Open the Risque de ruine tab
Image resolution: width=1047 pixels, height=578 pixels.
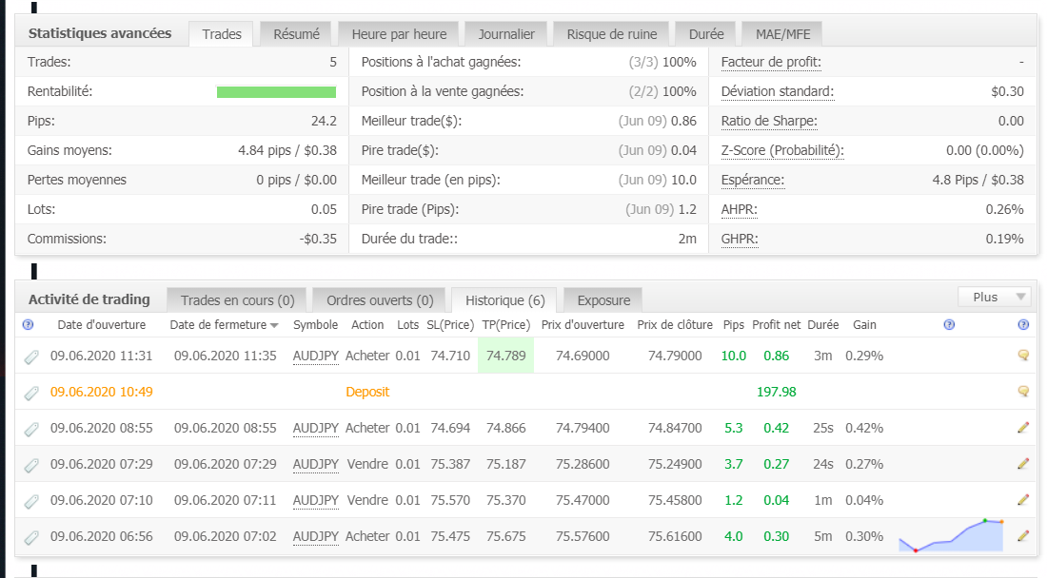click(x=612, y=34)
